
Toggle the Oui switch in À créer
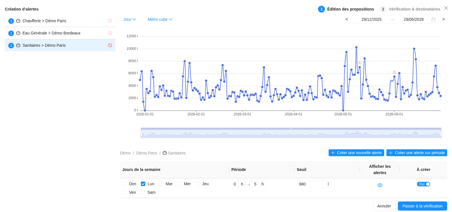(x=424, y=184)
